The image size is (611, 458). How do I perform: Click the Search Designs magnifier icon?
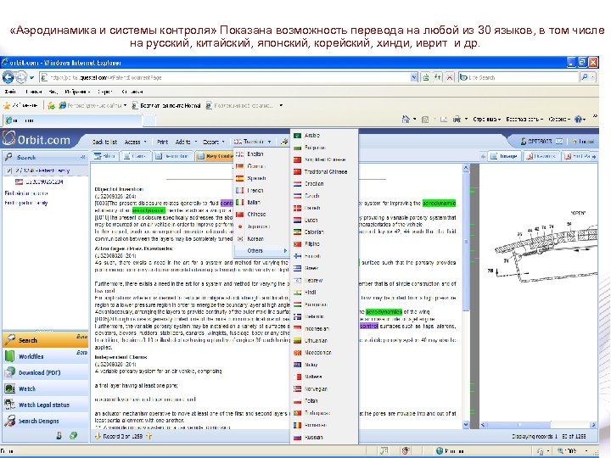9,421
